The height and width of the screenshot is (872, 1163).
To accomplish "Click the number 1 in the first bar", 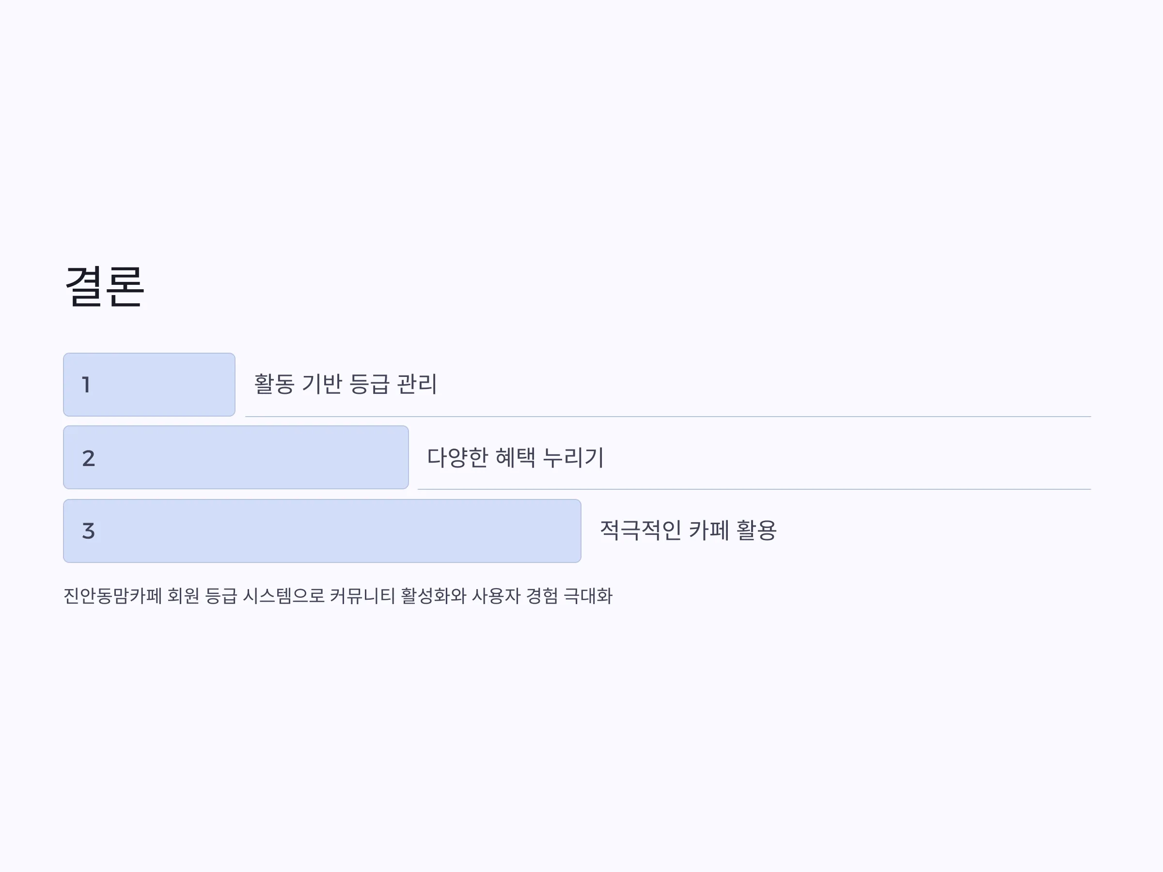I will pyautogui.click(x=86, y=385).
